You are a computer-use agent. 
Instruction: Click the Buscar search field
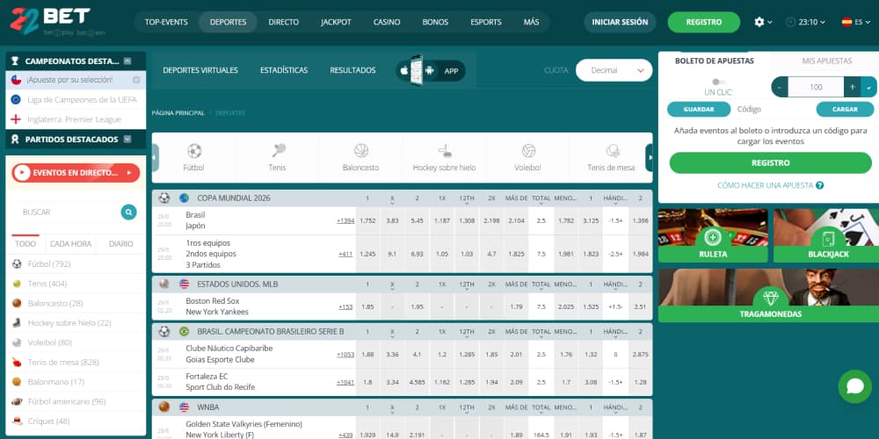click(x=66, y=212)
